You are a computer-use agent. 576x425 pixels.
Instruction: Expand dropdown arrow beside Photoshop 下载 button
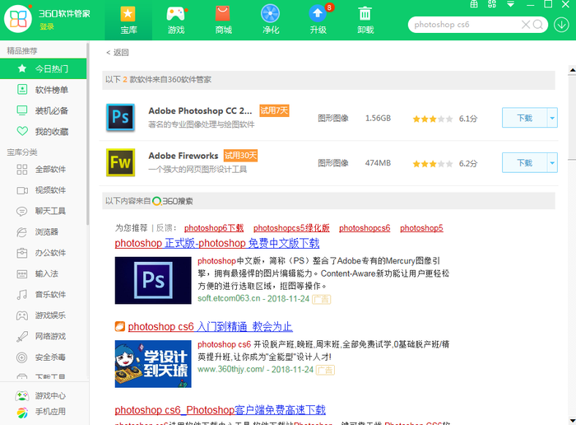(552, 119)
